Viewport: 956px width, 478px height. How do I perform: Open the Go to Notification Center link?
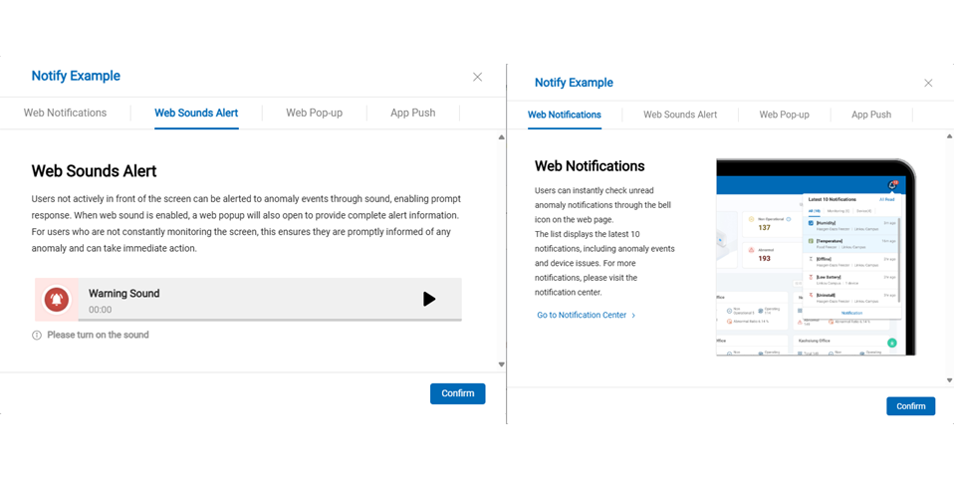(x=582, y=316)
